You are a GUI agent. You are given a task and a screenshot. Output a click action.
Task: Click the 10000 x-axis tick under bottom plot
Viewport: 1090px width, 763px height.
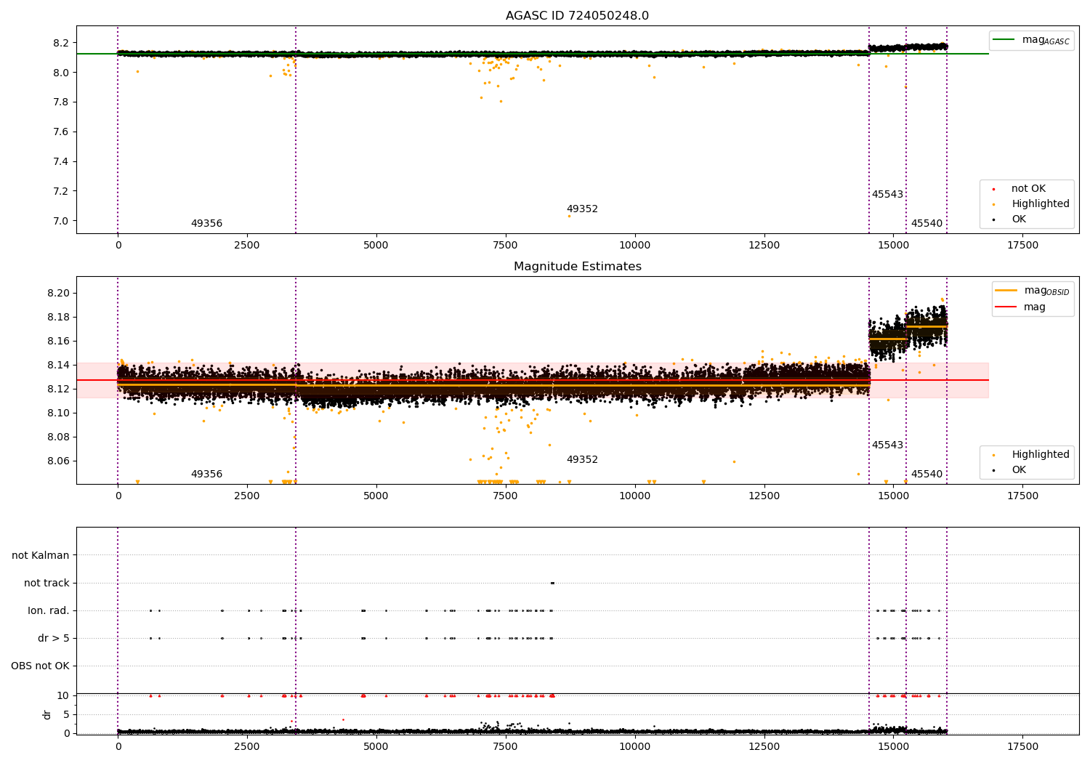[634, 747]
